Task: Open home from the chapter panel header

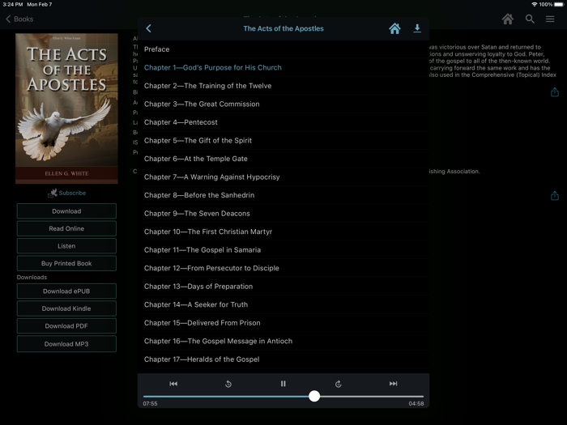Action: pyautogui.click(x=394, y=28)
